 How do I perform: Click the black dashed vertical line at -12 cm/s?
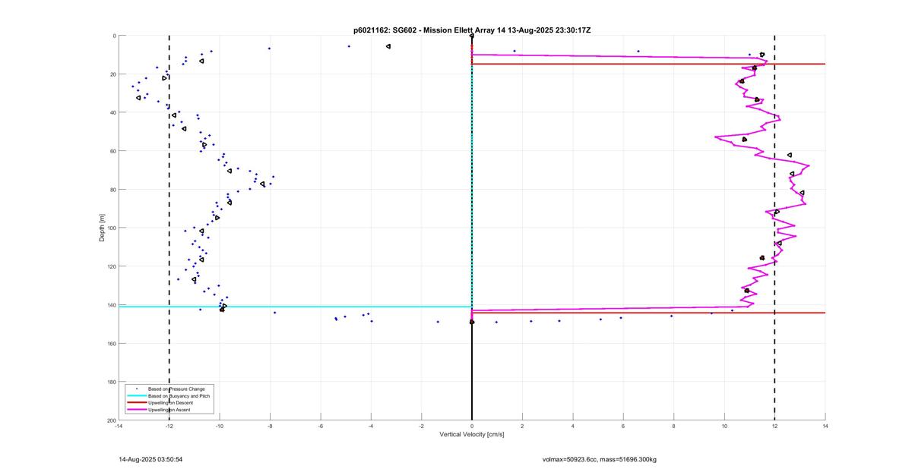pos(169,228)
